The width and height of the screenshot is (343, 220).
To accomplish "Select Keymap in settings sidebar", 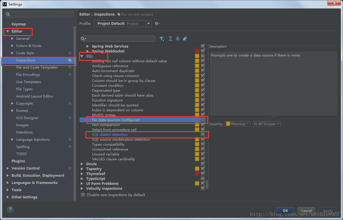I will point(19,24).
